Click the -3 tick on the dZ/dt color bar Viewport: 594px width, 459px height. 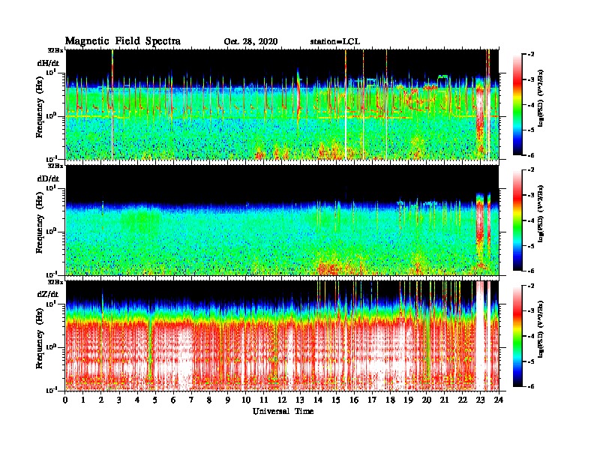coord(531,311)
